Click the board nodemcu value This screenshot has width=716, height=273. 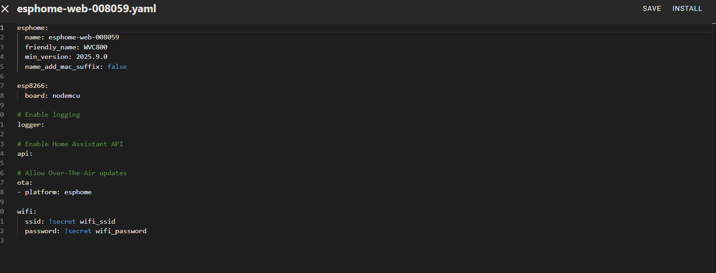point(66,96)
